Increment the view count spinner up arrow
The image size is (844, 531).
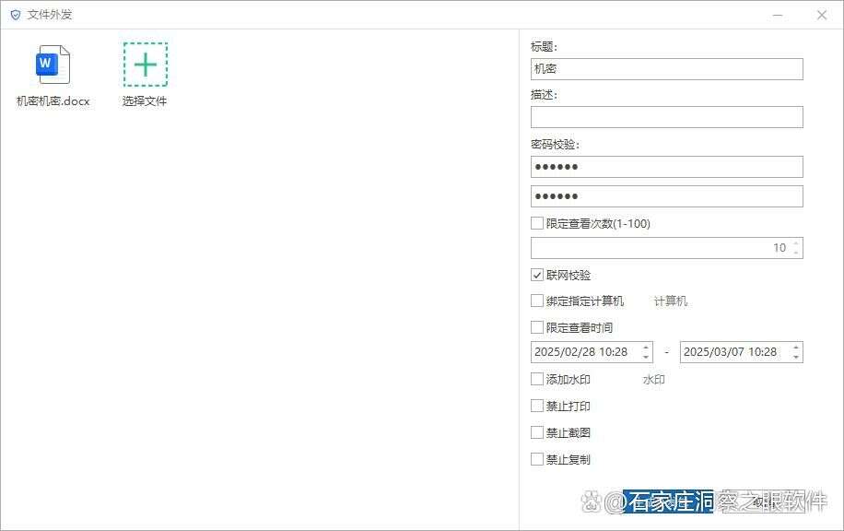[796, 242]
